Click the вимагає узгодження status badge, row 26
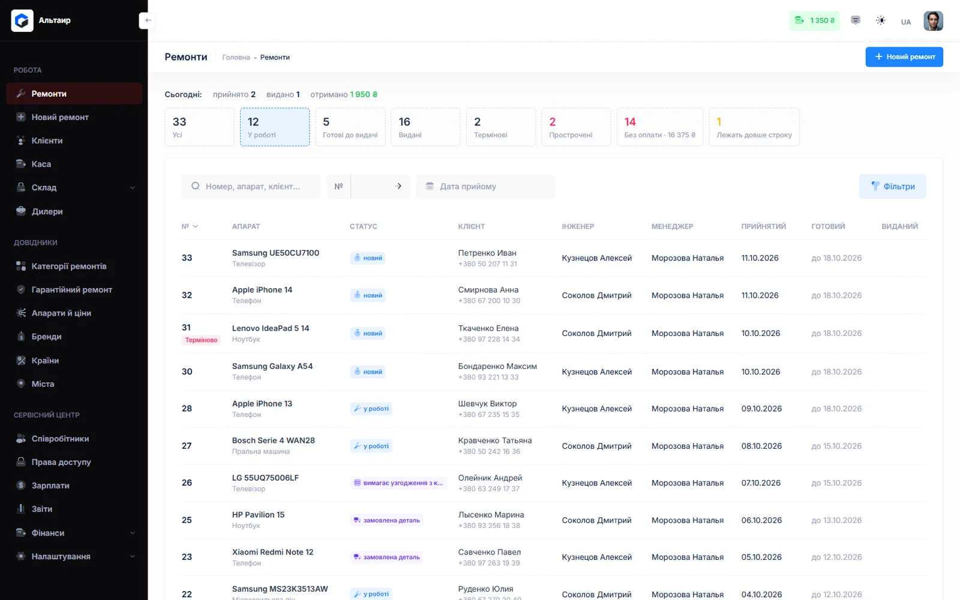The height and width of the screenshot is (600, 960). pos(398,483)
